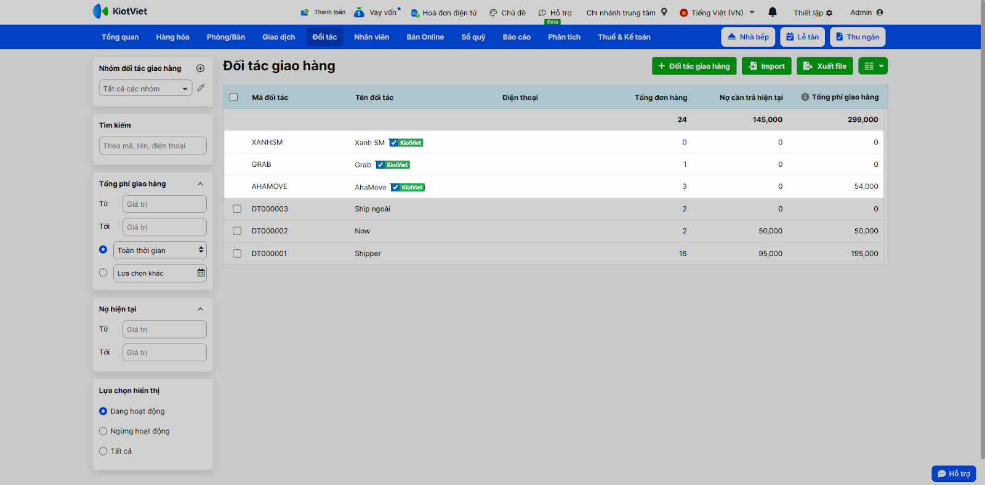Open calendar picker in Lựa chọn khác
985x485 pixels.
(x=201, y=273)
